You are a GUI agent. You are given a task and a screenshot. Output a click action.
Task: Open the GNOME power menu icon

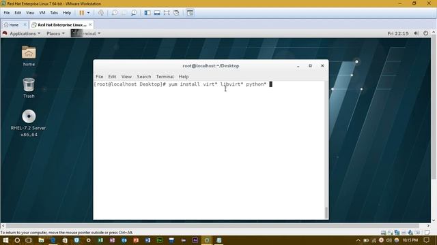tap(425, 33)
